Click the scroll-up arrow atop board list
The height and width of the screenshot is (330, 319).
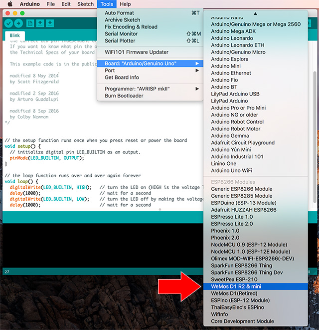[256, 13]
